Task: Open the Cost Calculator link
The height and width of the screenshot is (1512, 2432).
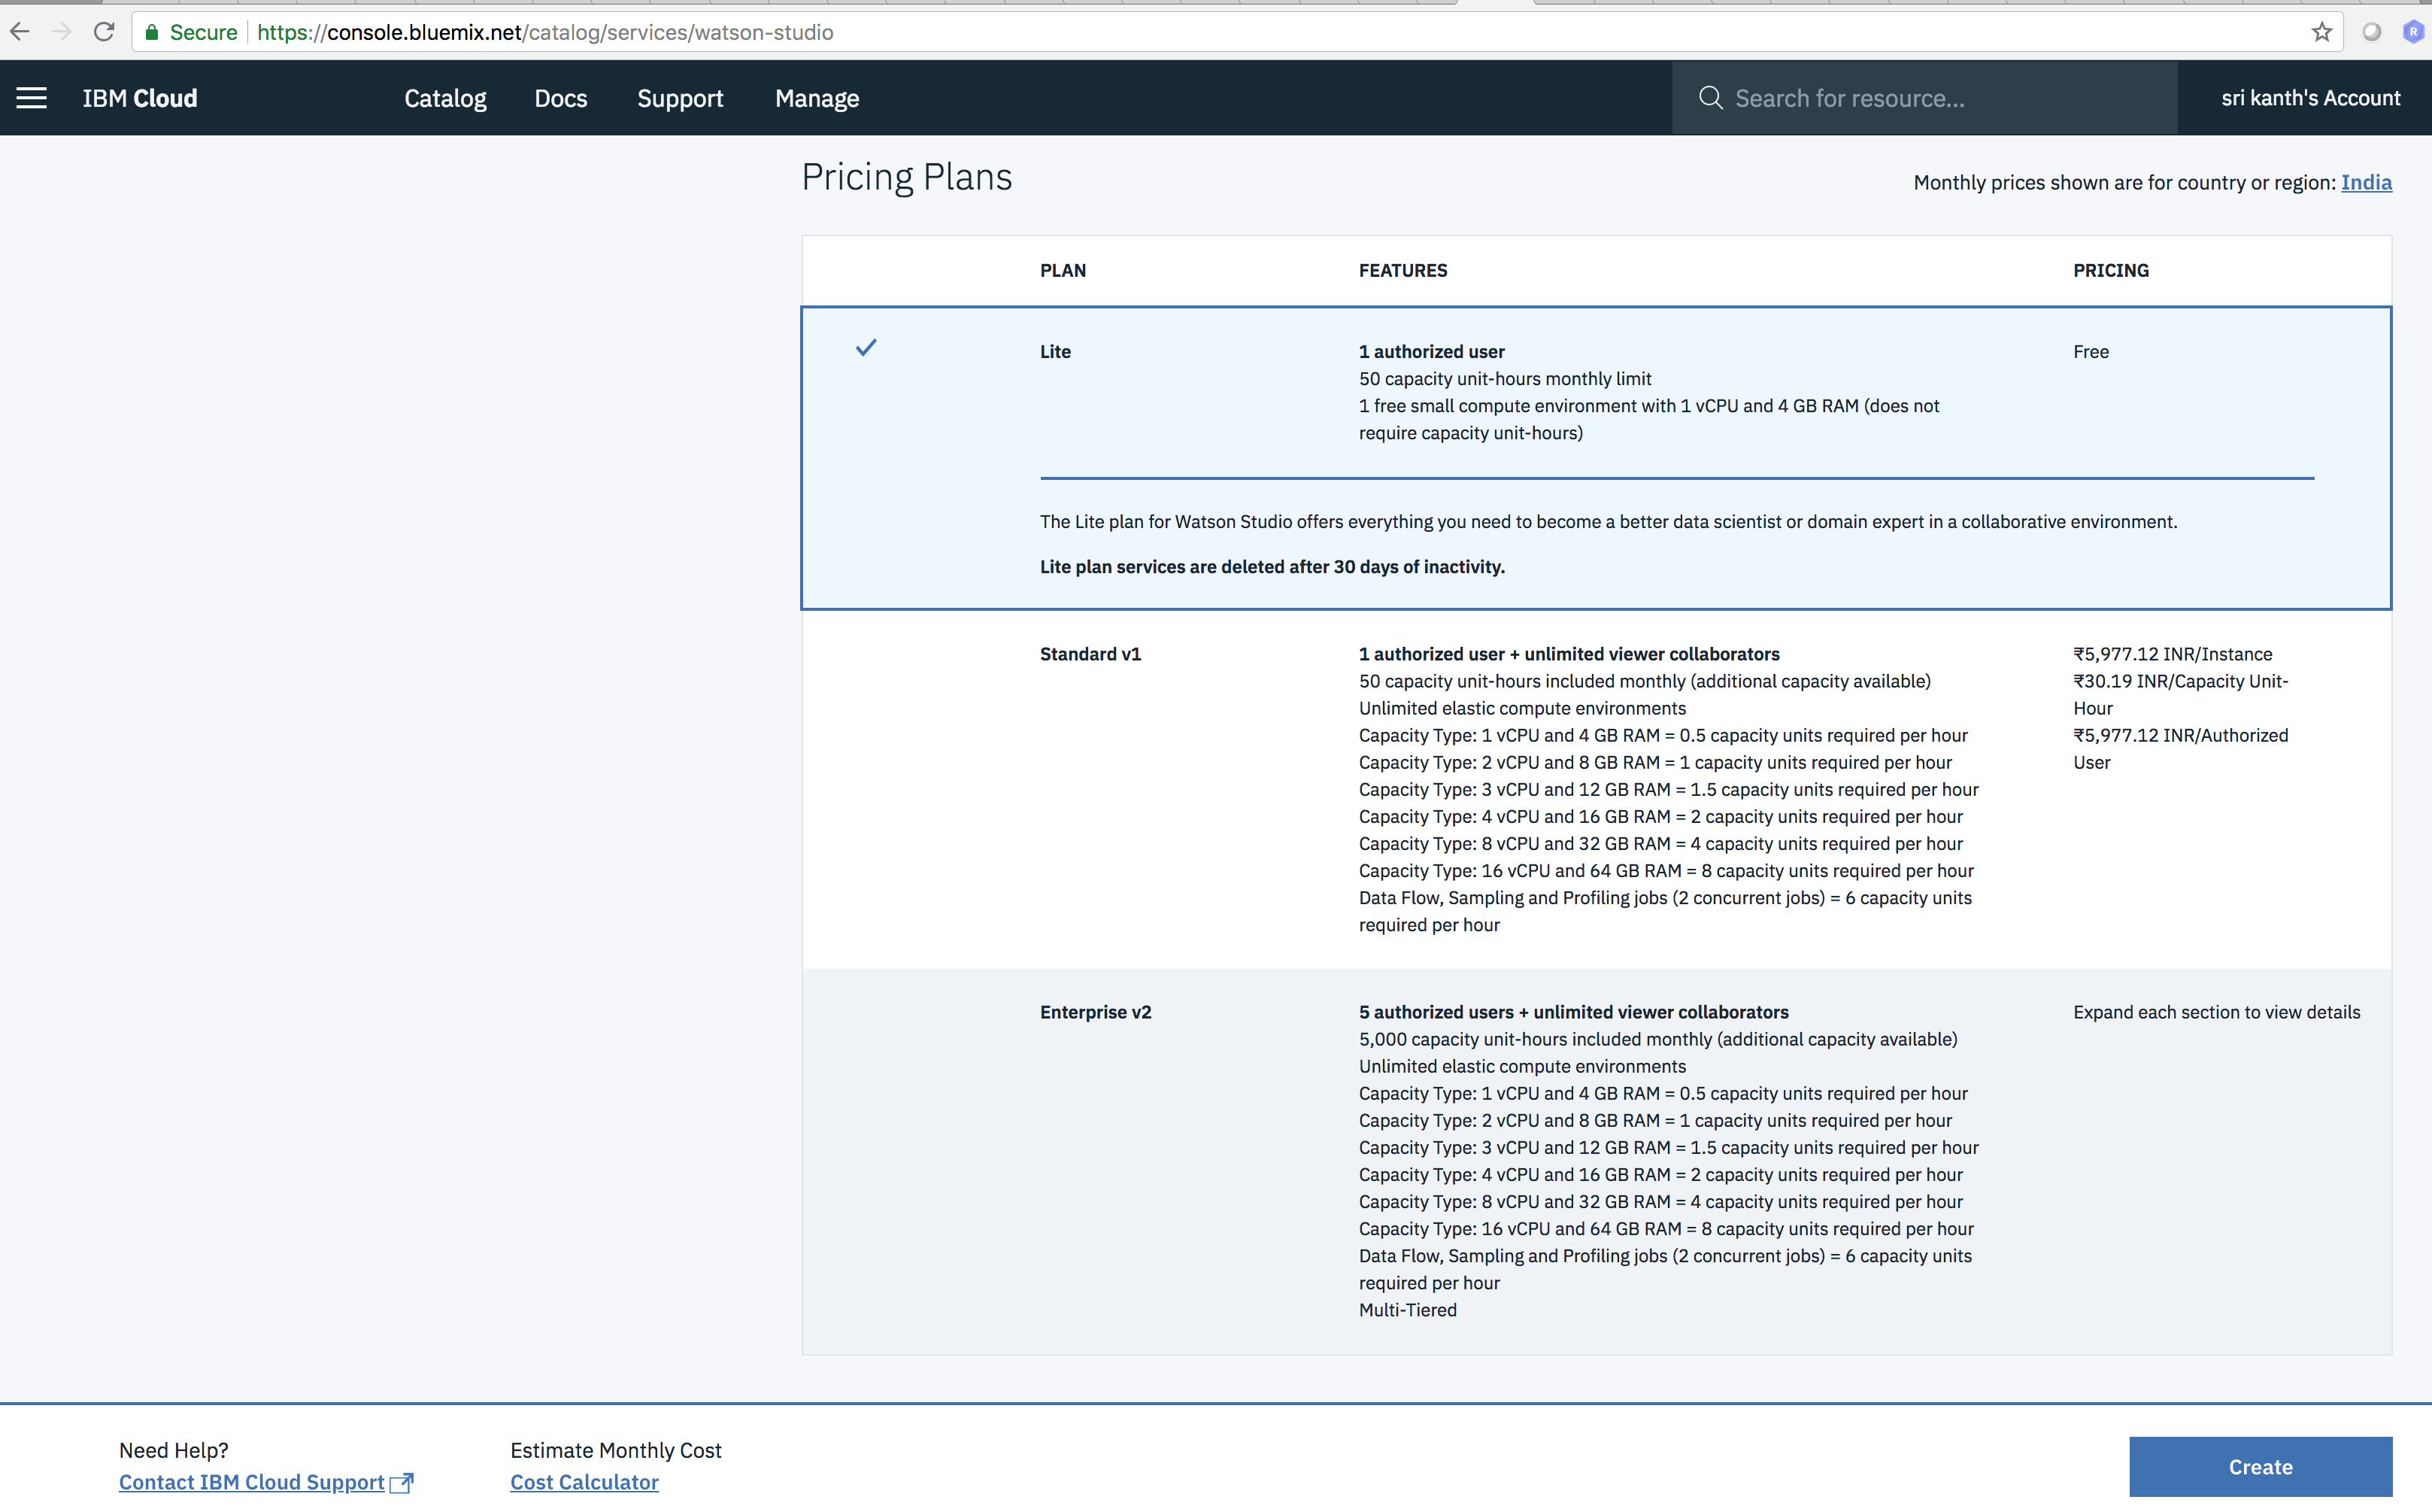Action: pos(585,1482)
